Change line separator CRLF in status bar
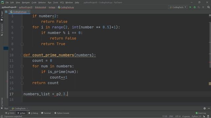 click(x=171, y=116)
